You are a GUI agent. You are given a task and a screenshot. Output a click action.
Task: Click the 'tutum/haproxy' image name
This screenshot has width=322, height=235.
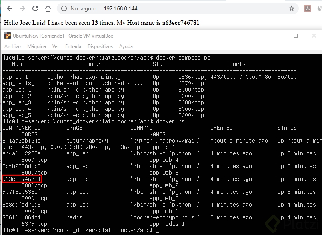point(87,141)
